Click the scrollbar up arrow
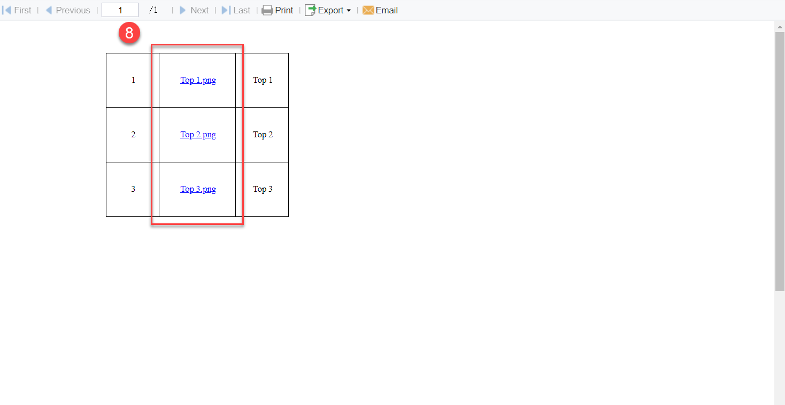This screenshot has height=405, width=785. click(x=780, y=27)
